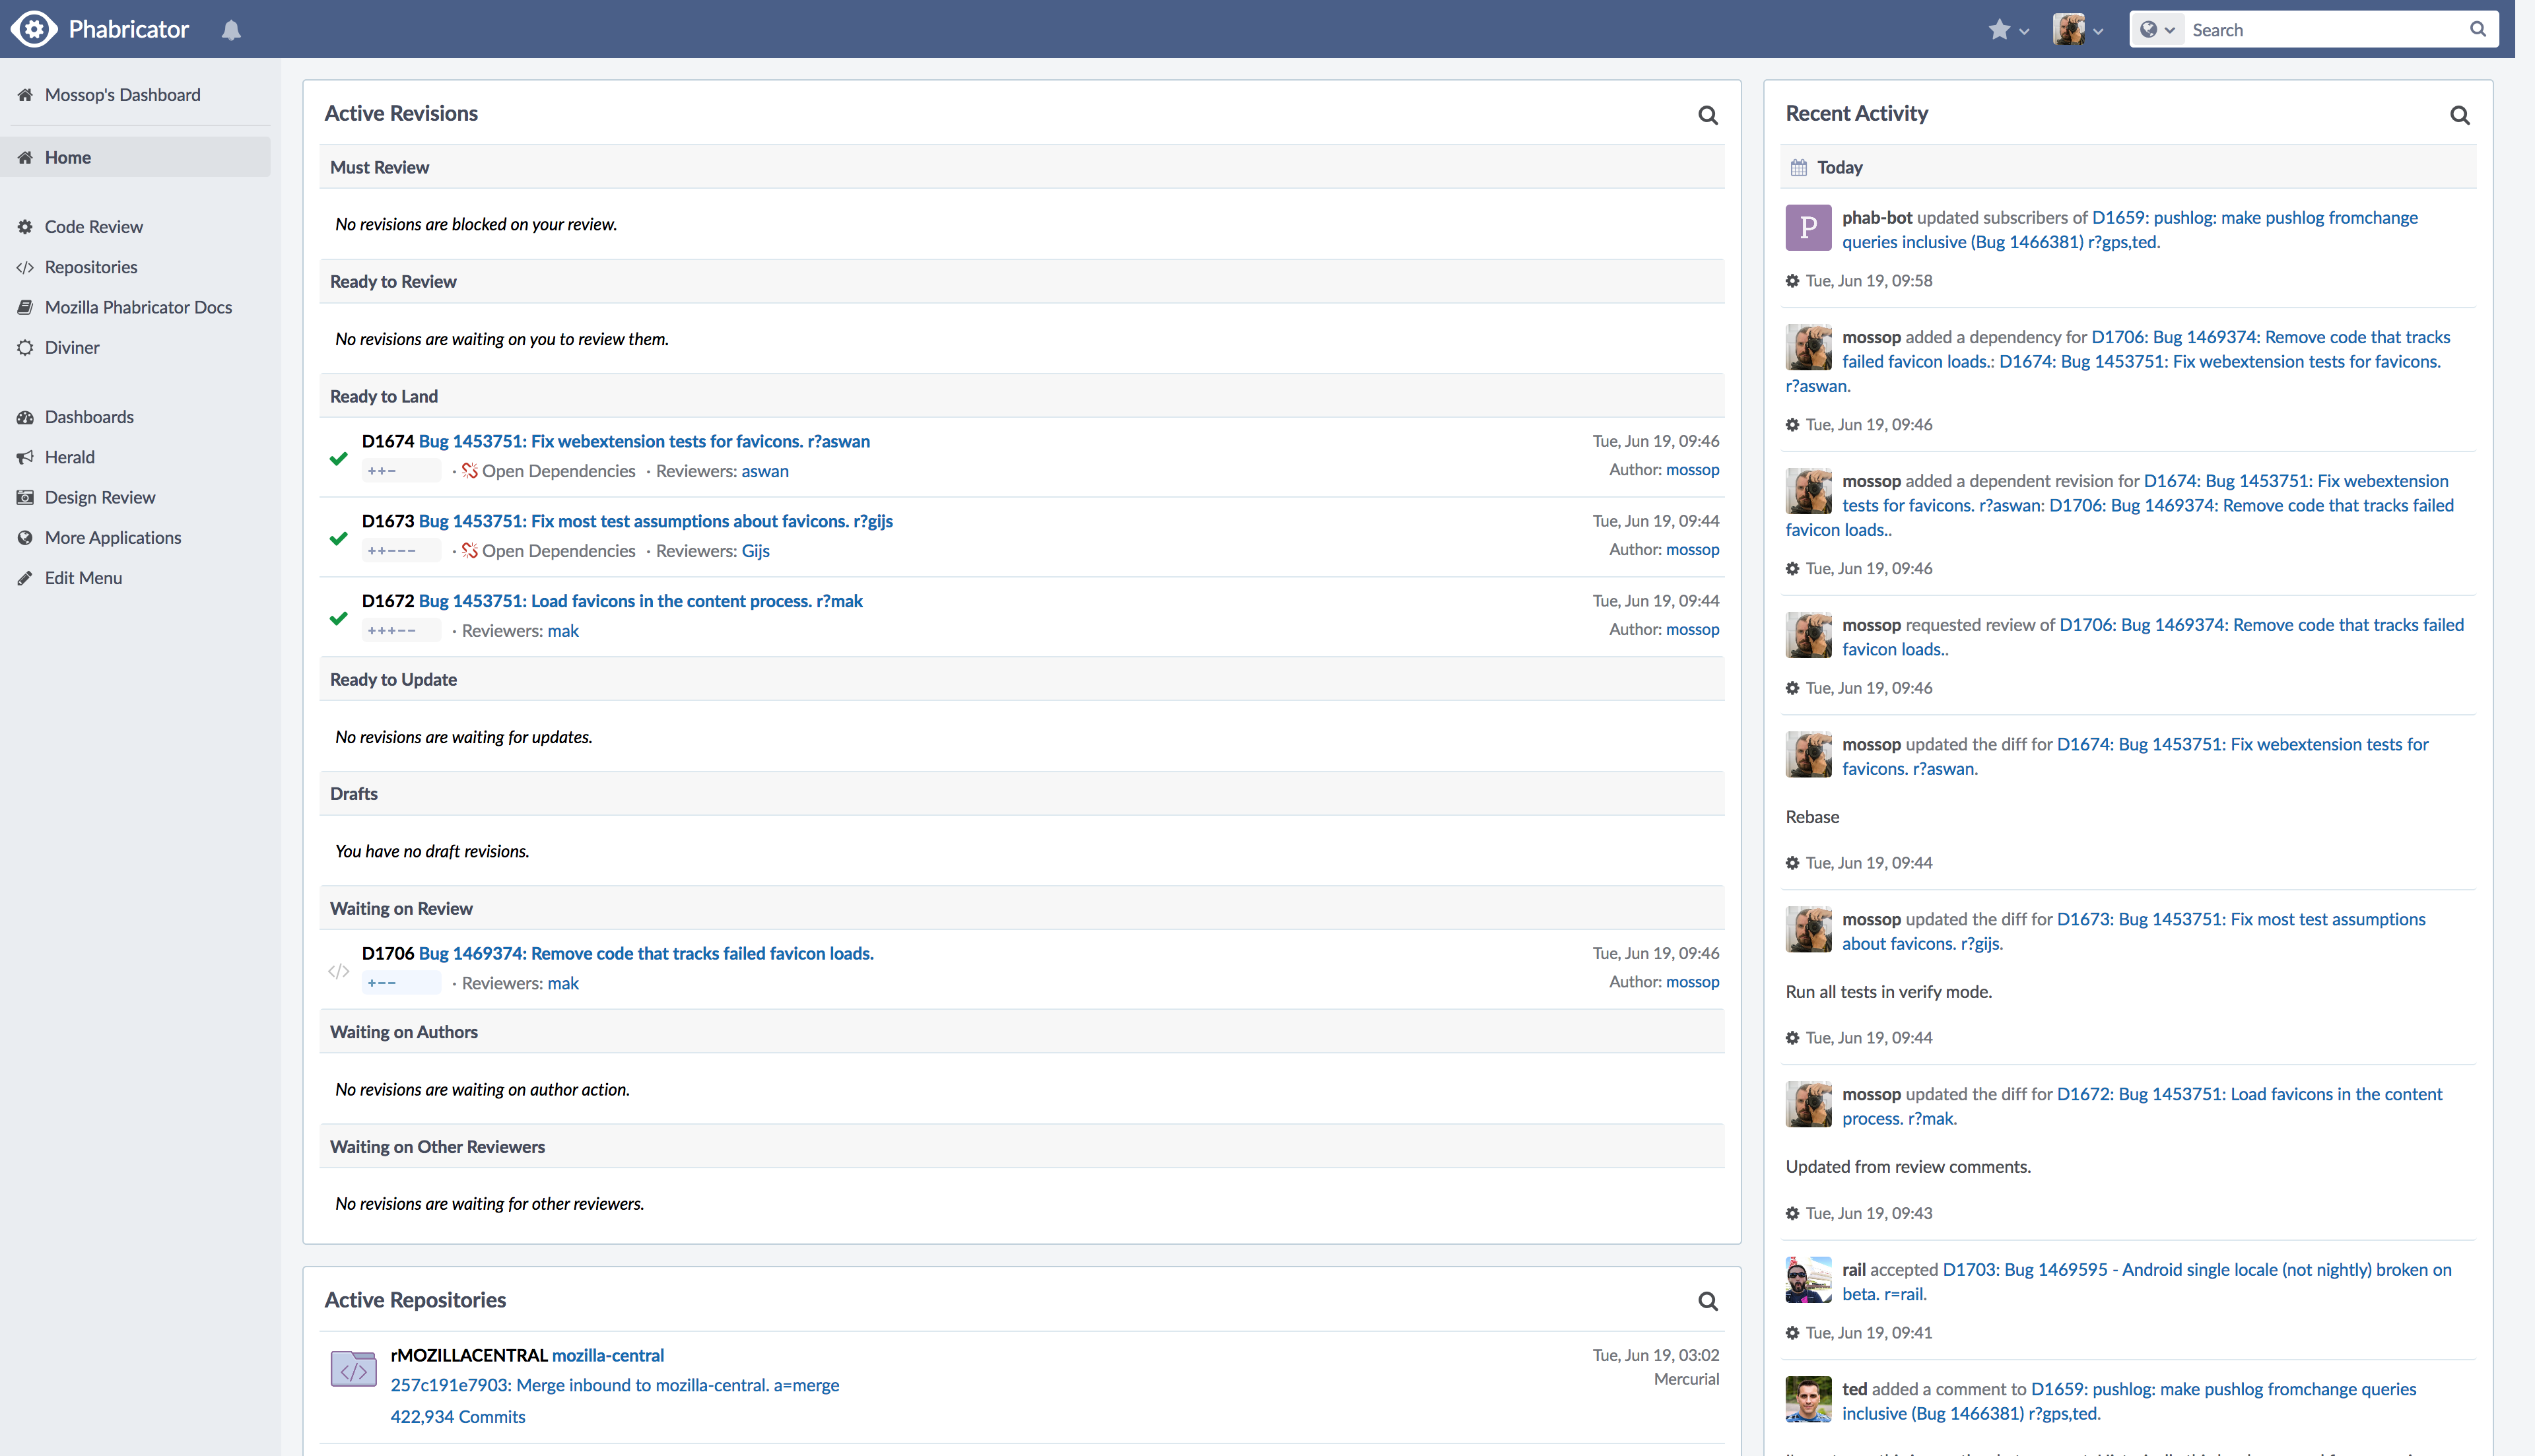2535x1456 pixels.
Task: Click the rail username in activity feed
Action: pos(1854,1270)
